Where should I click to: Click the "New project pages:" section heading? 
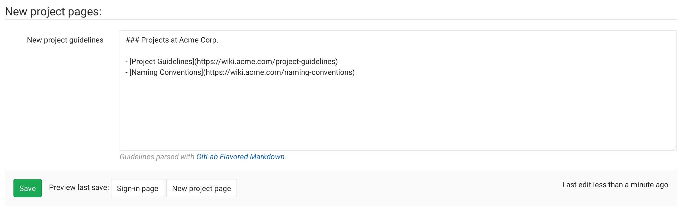[x=53, y=12]
